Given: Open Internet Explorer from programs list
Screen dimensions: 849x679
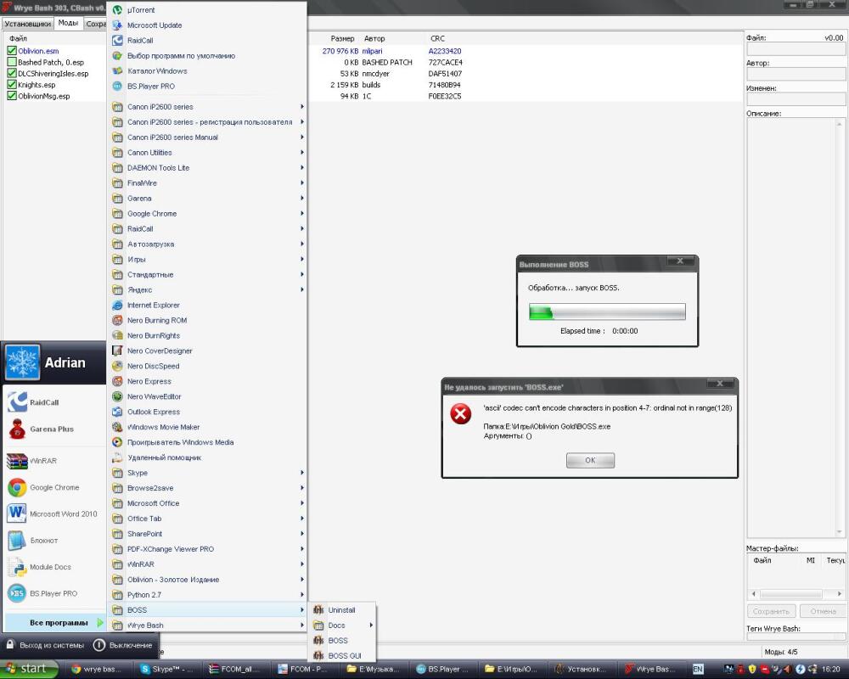Looking at the screenshot, I should click(x=153, y=305).
